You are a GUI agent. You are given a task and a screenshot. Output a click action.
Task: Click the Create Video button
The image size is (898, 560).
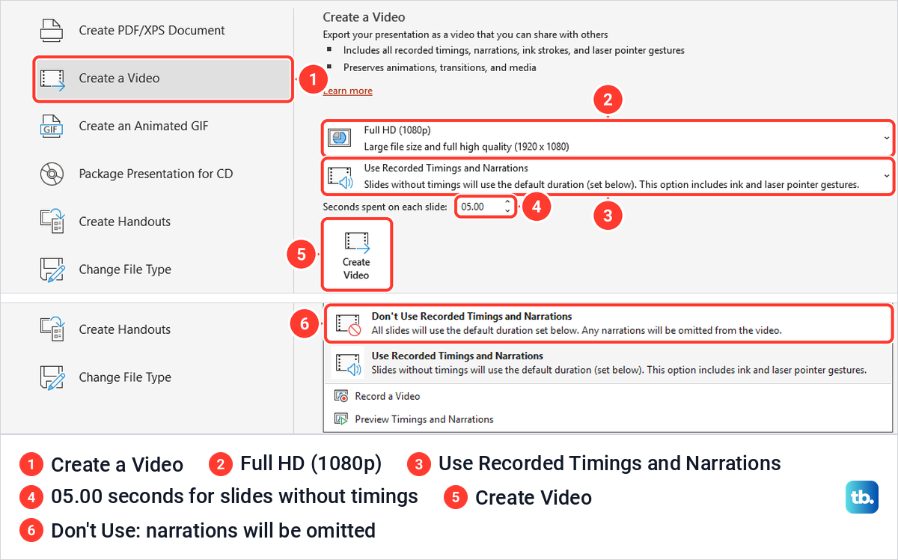coord(356,255)
